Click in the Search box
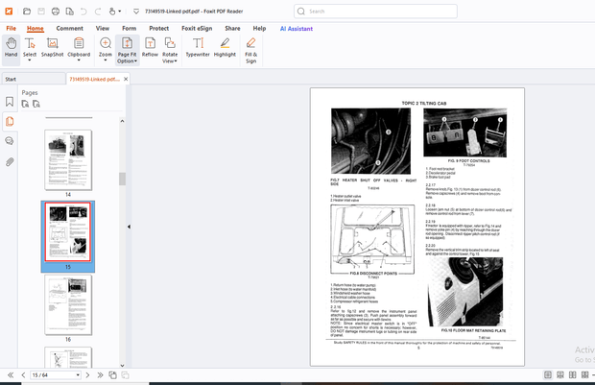Screen dimensions: 595x385 point(375,12)
